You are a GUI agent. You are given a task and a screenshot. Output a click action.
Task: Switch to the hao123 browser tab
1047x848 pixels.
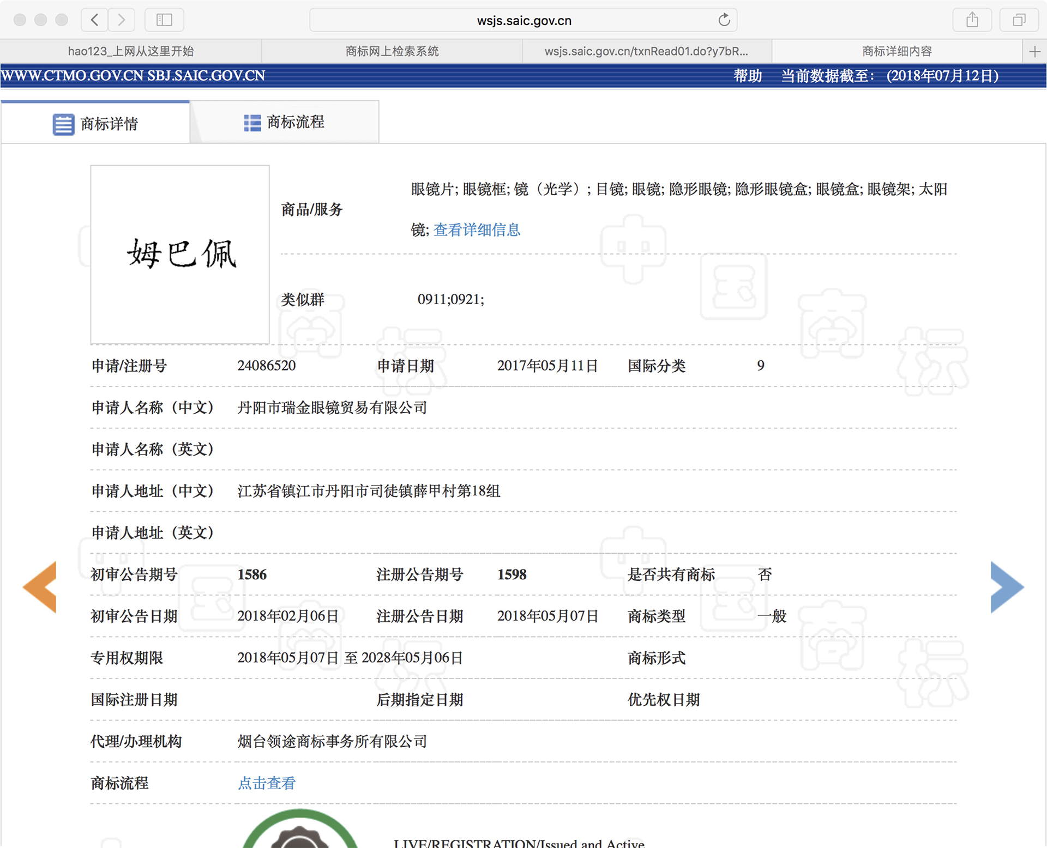(131, 51)
